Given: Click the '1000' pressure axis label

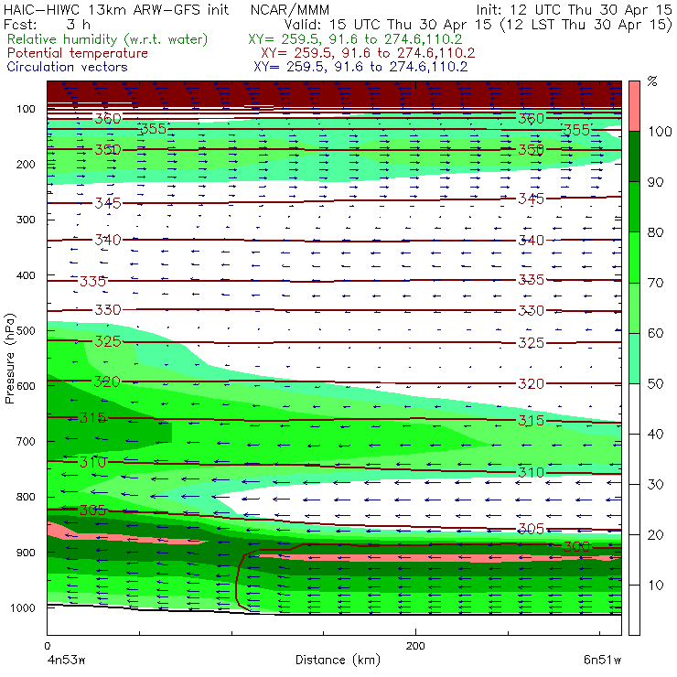Looking at the screenshot, I should point(23,608).
